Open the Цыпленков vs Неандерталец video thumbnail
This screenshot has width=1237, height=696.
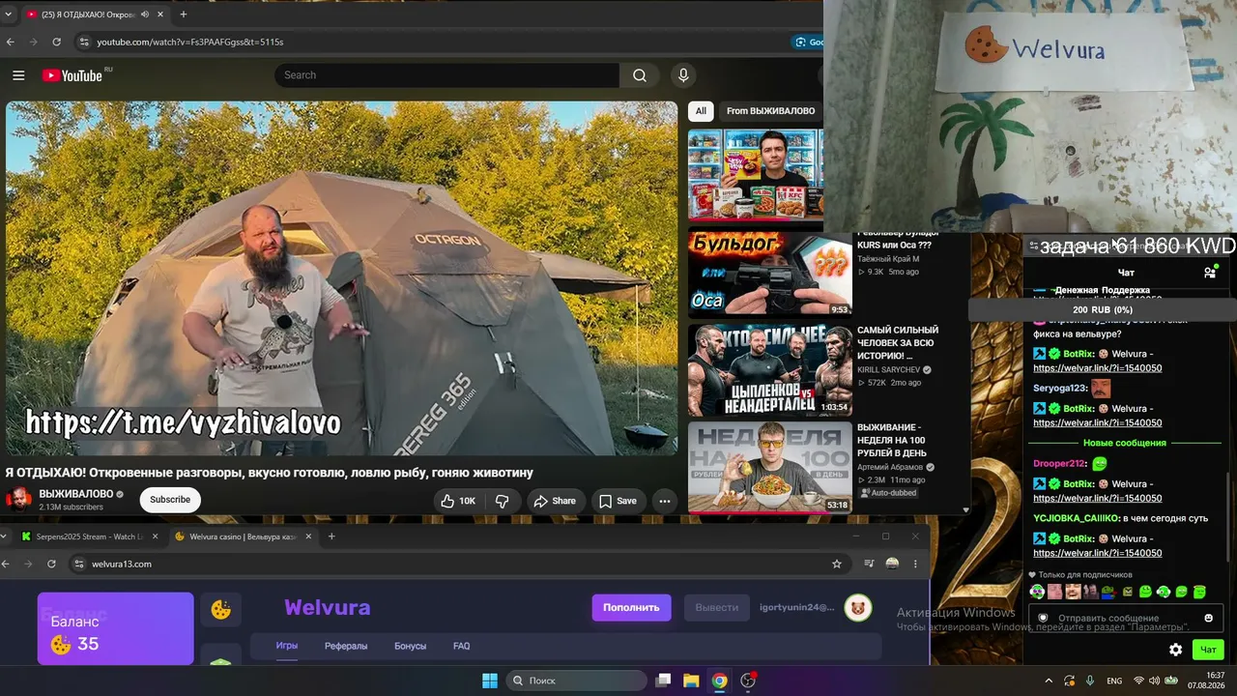point(769,370)
